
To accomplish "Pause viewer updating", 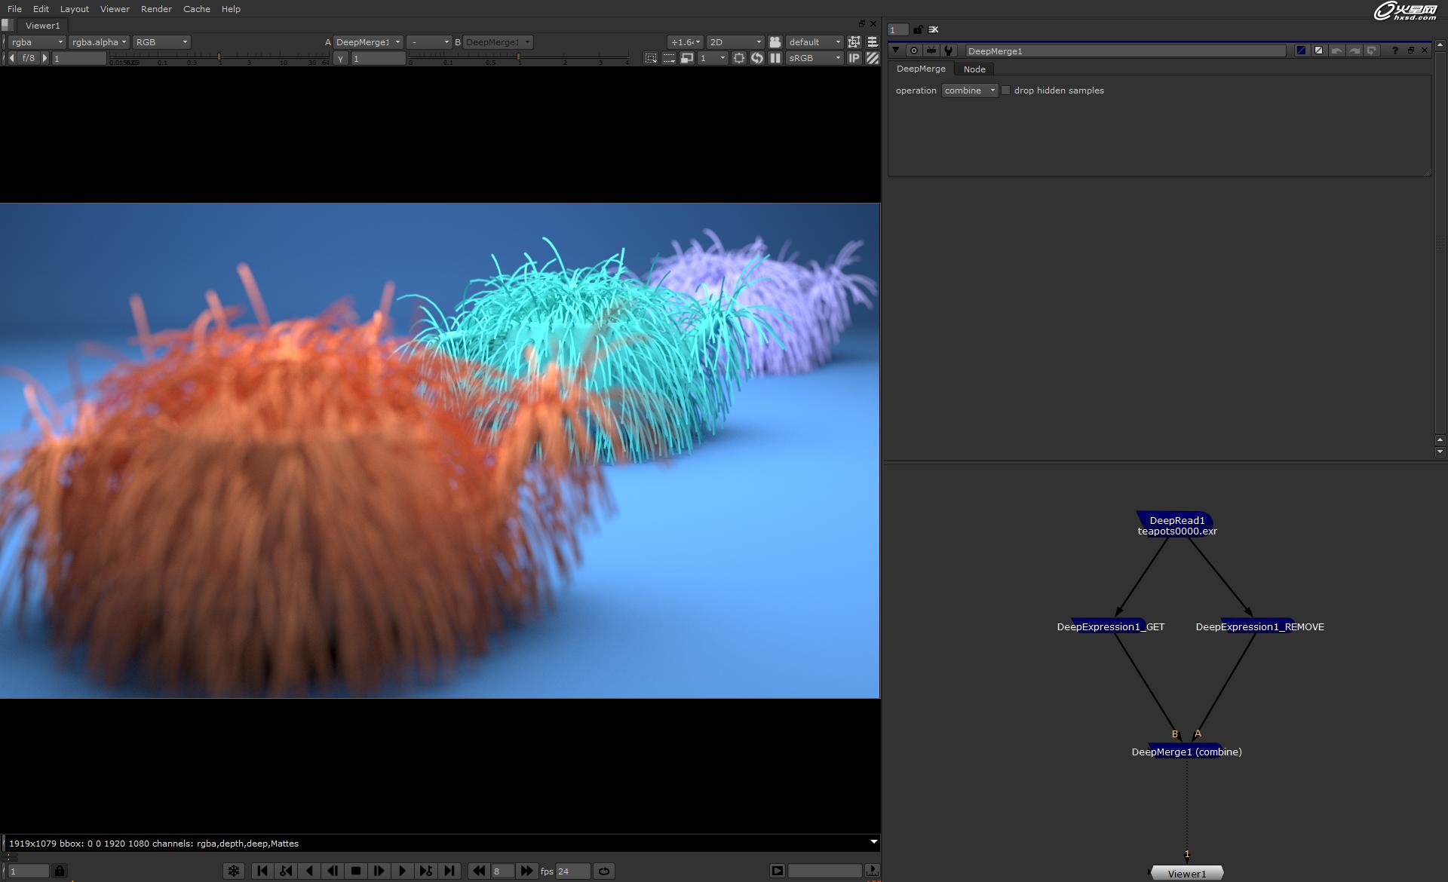I will 775,58.
